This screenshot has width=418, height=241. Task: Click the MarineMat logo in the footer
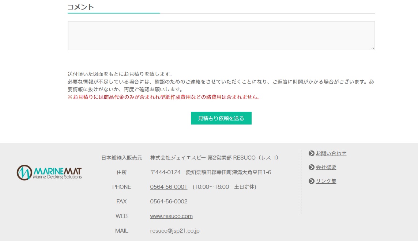coord(49,172)
